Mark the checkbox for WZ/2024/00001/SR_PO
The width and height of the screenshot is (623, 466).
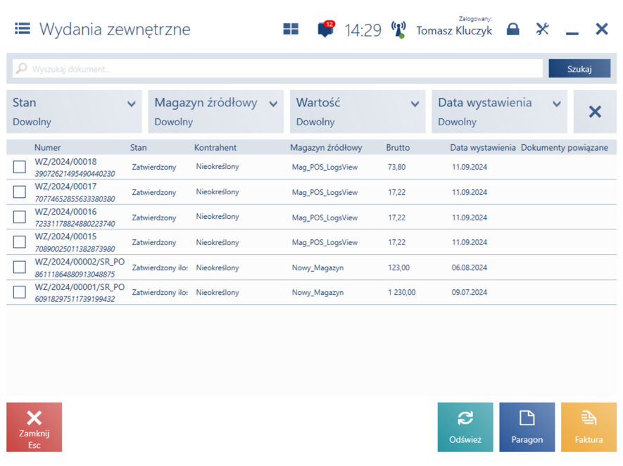pos(20,292)
